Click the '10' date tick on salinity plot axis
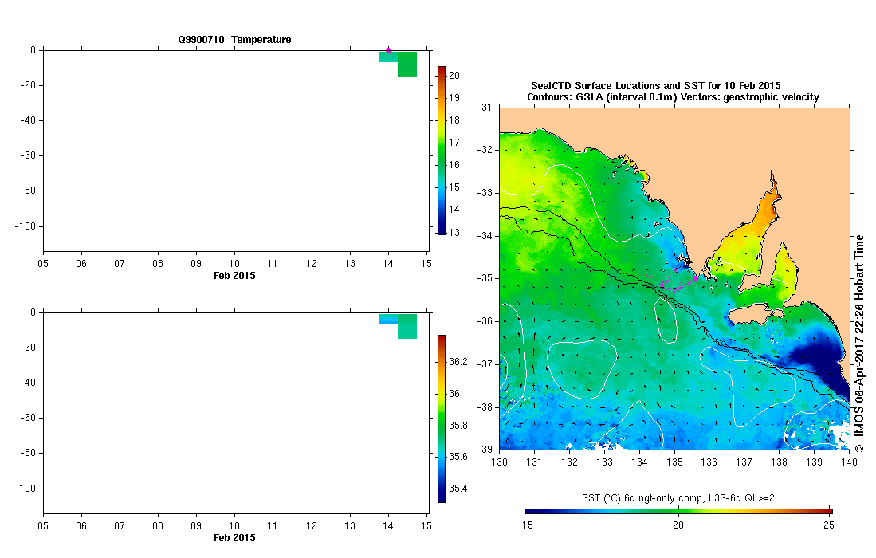The height and width of the screenshot is (558, 876). tap(234, 526)
